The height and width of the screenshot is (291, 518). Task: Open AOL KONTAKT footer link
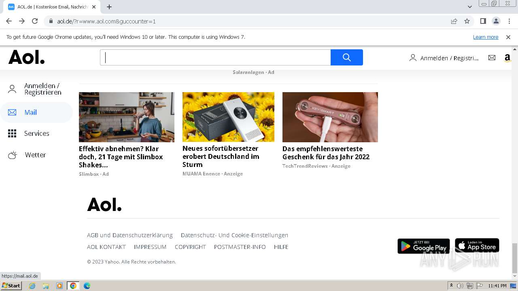(106, 247)
